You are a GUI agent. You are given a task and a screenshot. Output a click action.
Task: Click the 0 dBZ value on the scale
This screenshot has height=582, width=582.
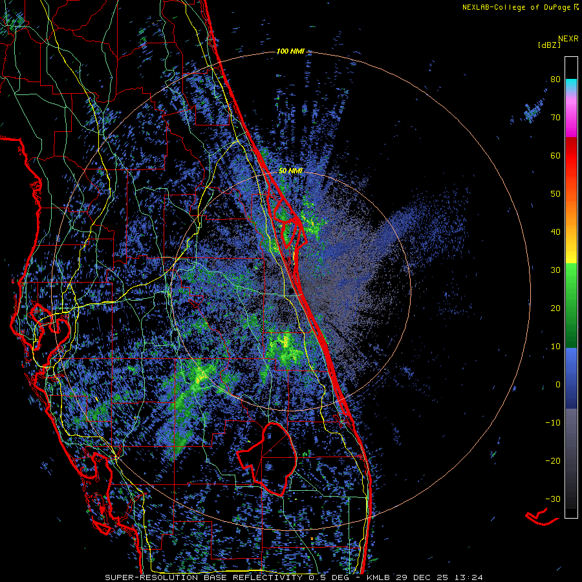(x=558, y=385)
